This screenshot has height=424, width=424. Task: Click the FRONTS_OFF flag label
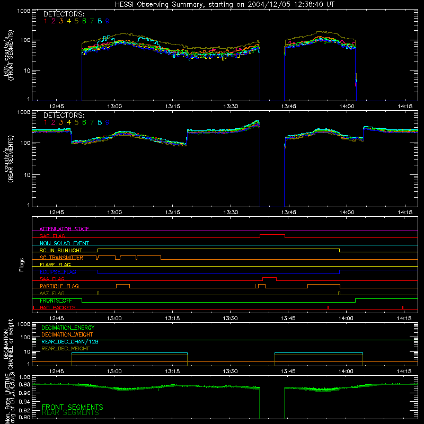(x=56, y=301)
